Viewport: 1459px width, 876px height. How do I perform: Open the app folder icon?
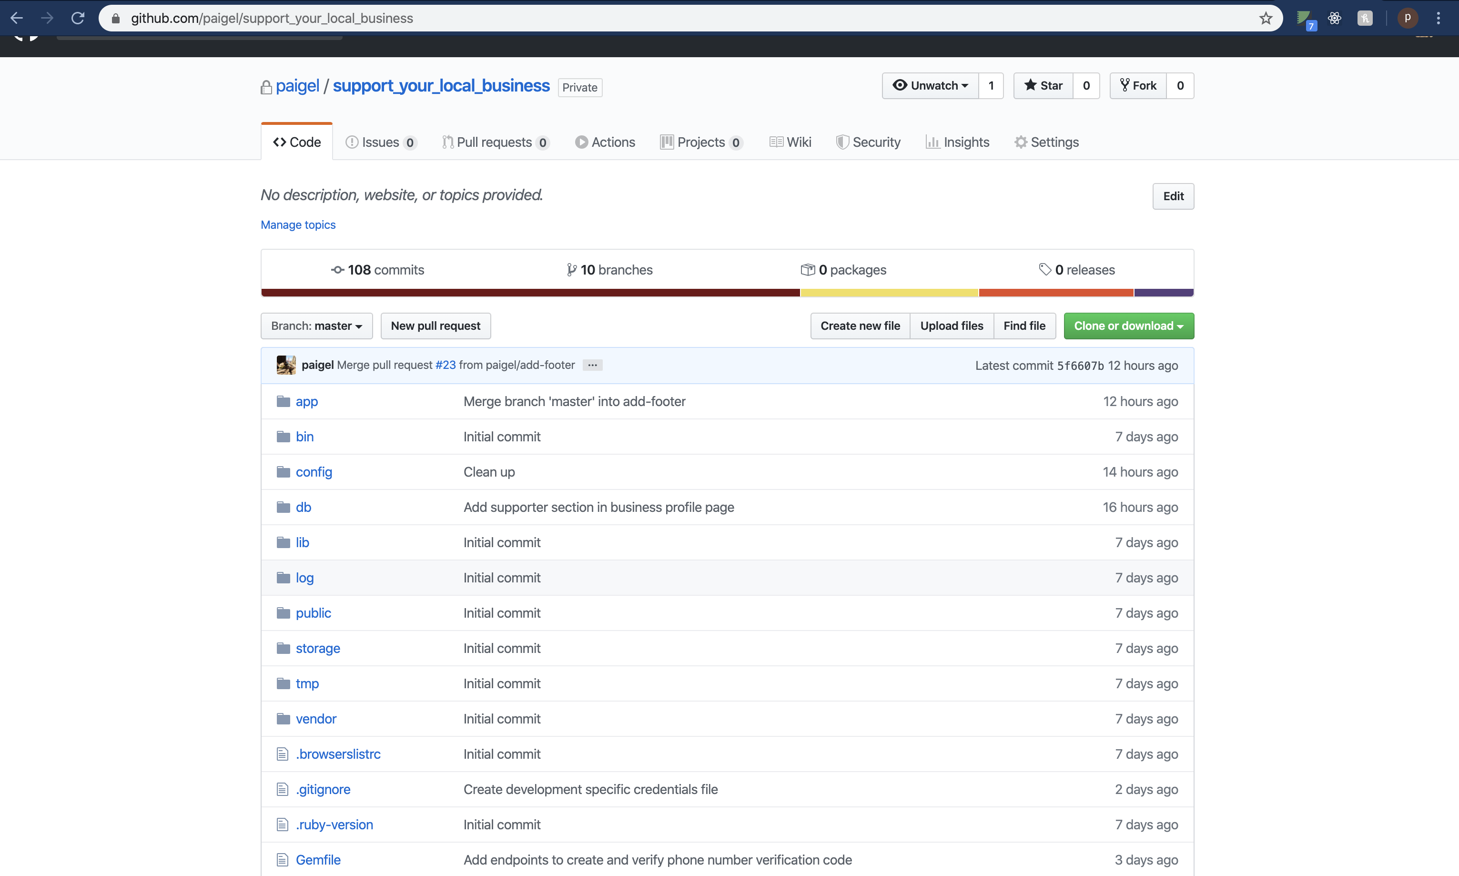coord(283,401)
